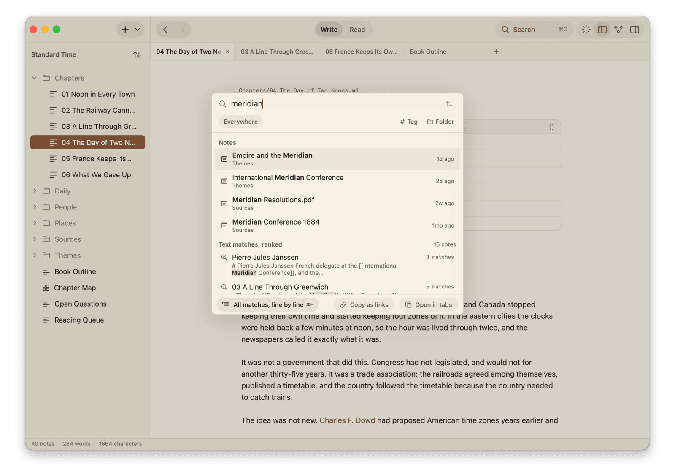Open Reading Queue note
The image size is (675, 472).
point(88,320)
